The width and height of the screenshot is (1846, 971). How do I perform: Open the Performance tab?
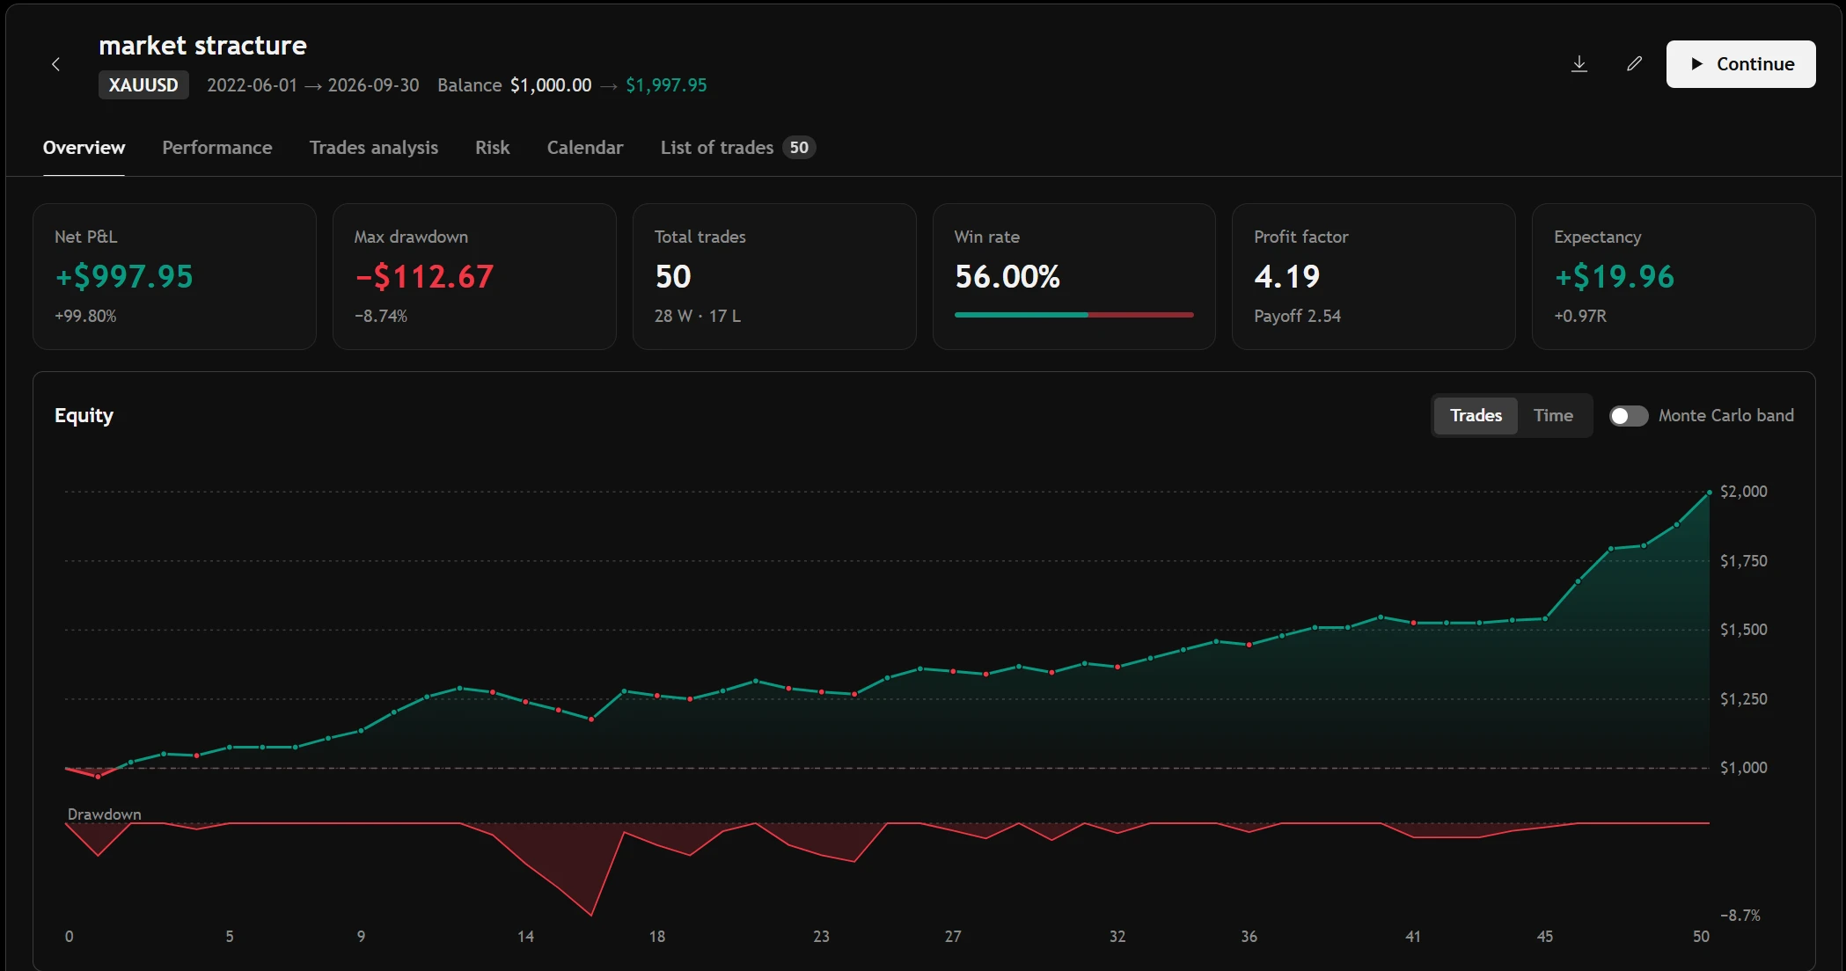[217, 148]
